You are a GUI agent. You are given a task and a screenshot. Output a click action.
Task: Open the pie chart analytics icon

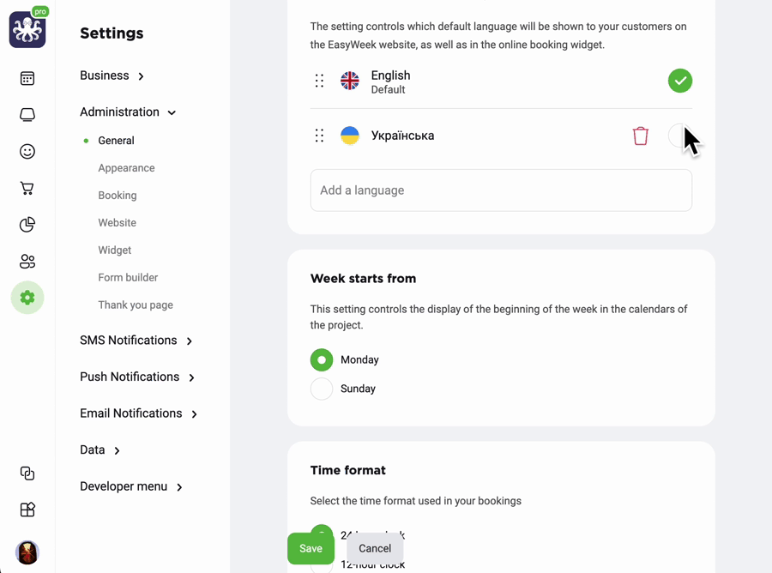pos(27,225)
